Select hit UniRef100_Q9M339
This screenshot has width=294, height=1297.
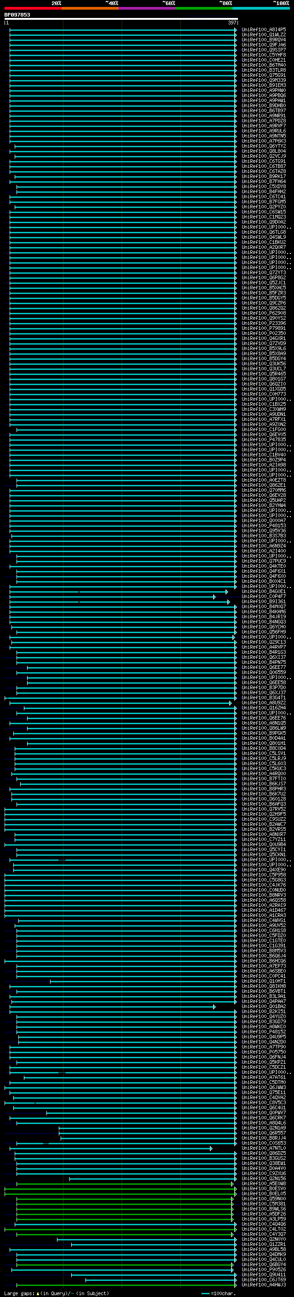[264, 80]
